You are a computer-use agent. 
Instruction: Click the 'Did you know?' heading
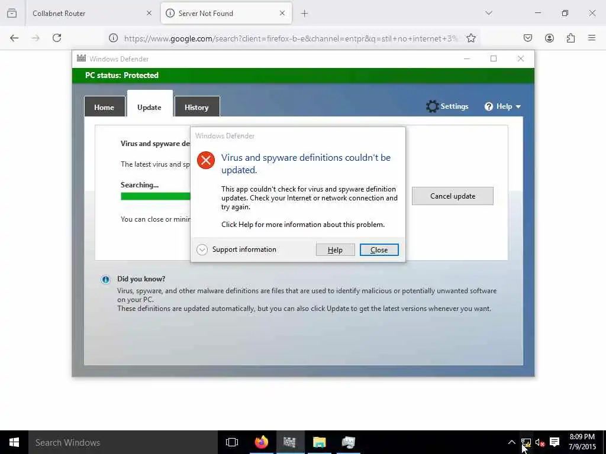point(141,279)
